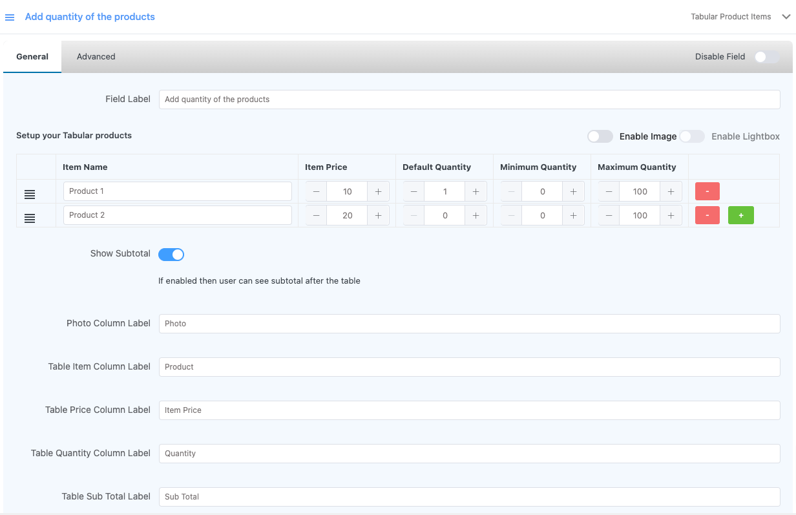Decrease Product 1 item price
This screenshot has height=515, width=796.
click(316, 191)
